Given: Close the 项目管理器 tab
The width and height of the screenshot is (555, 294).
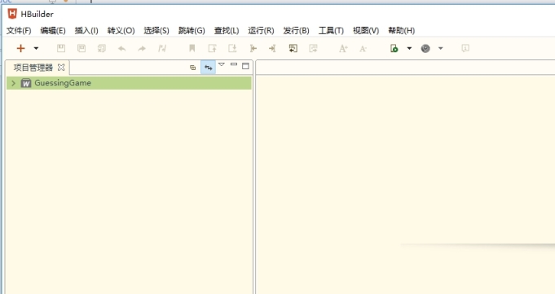Looking at the screenshot, I should tap(61, 68).
